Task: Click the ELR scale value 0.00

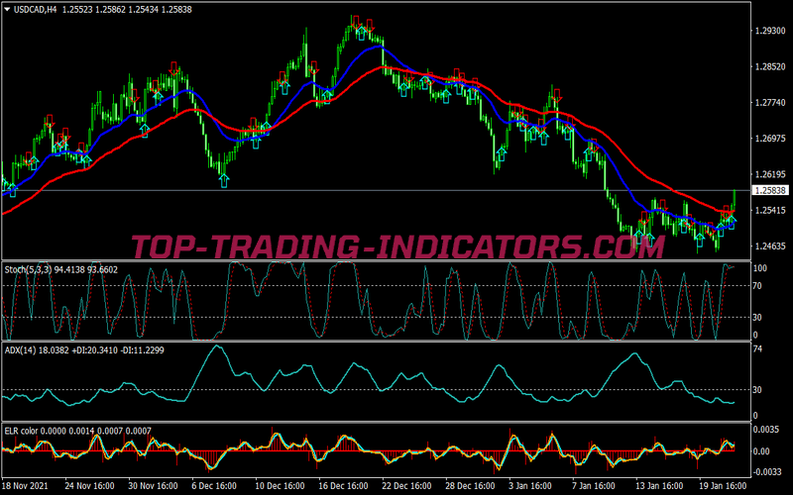Action: point(761,451)
